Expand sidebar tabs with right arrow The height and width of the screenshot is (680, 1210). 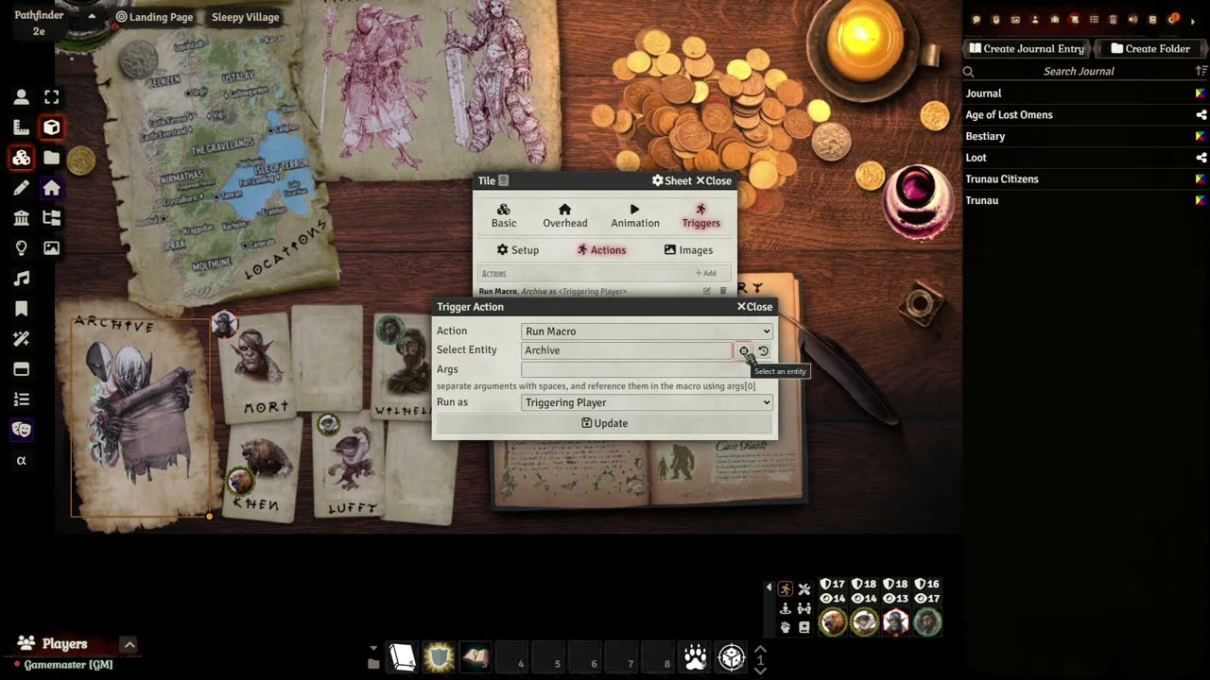[1193, 20]
